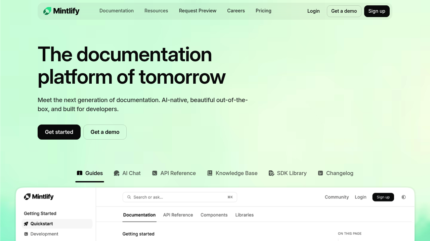
Task: Open the Libraries tab
Action: (244, 215)
